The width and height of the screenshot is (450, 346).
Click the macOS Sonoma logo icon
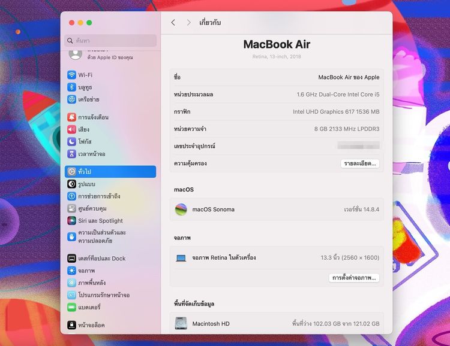point(181,210)
